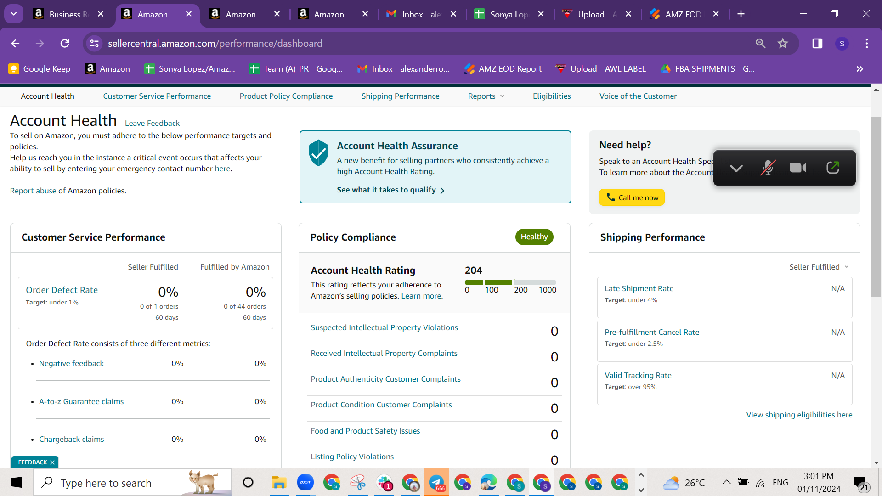Viewport: 882px width, 496px height.
Task: Click the Leave Feedback link
Action: click(152, 123)
